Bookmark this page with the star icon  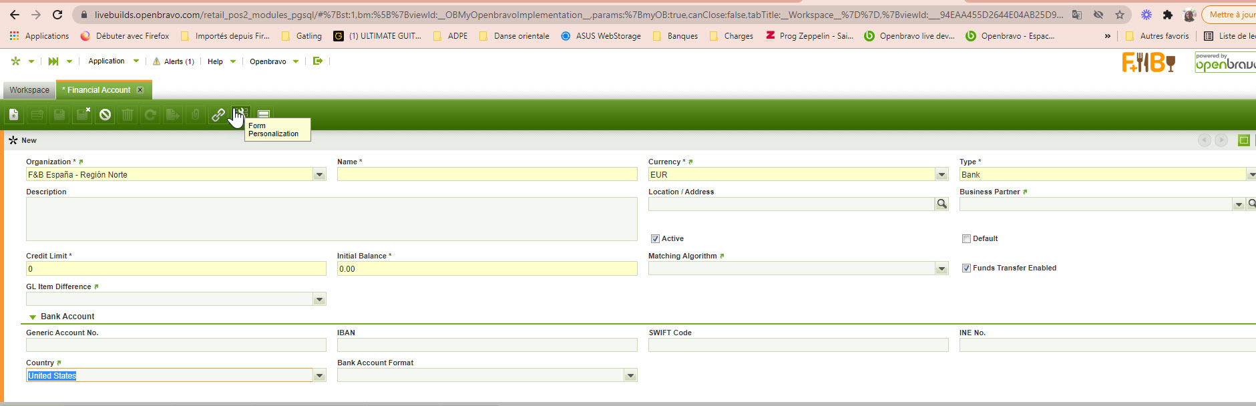[x=1120, y=14]
